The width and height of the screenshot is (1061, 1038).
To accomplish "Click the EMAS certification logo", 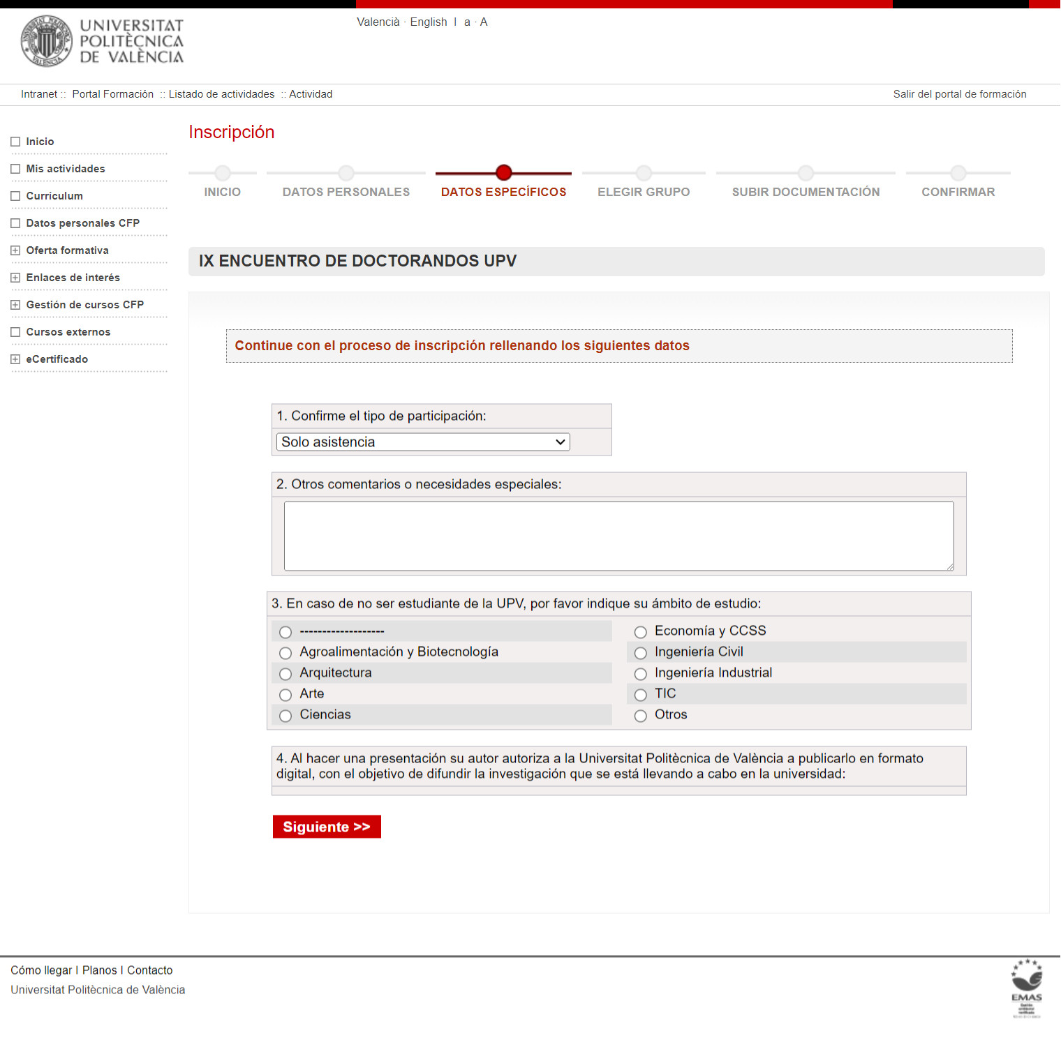I will [1026, 988].
